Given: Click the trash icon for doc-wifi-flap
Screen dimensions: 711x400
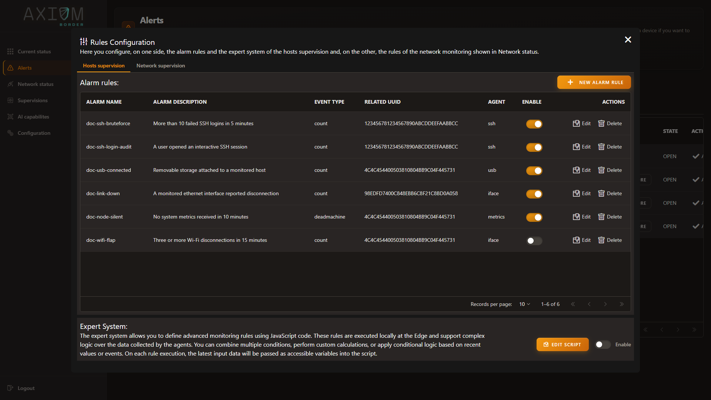Looking at the screenshot, I should tap(601, 240).
